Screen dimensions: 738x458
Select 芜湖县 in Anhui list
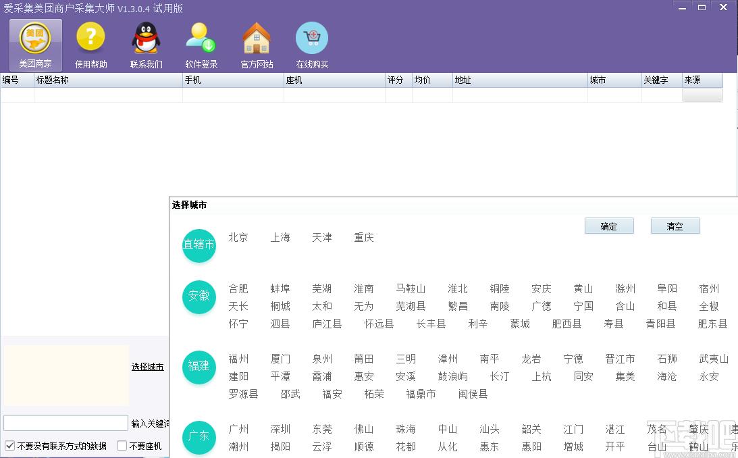coord(411,306)
